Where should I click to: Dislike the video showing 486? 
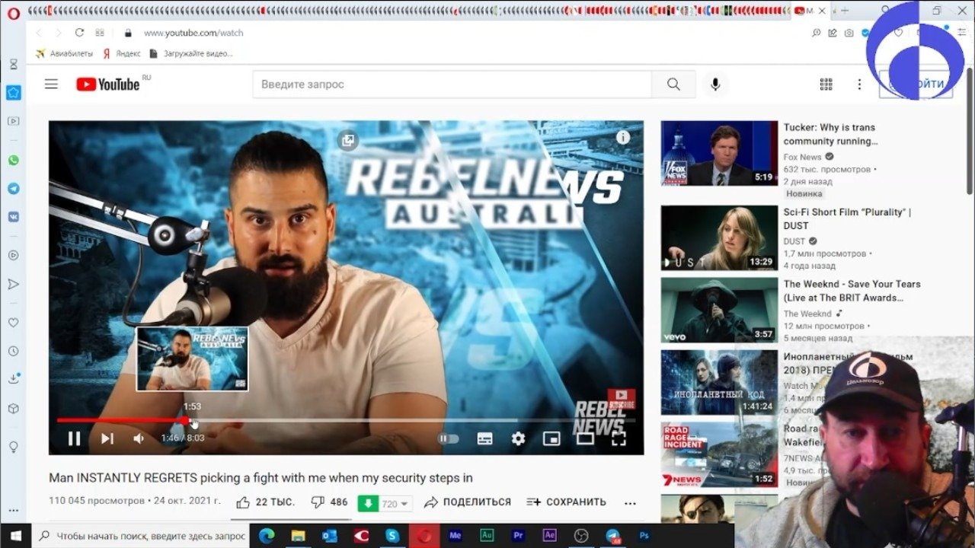[330, 502]
